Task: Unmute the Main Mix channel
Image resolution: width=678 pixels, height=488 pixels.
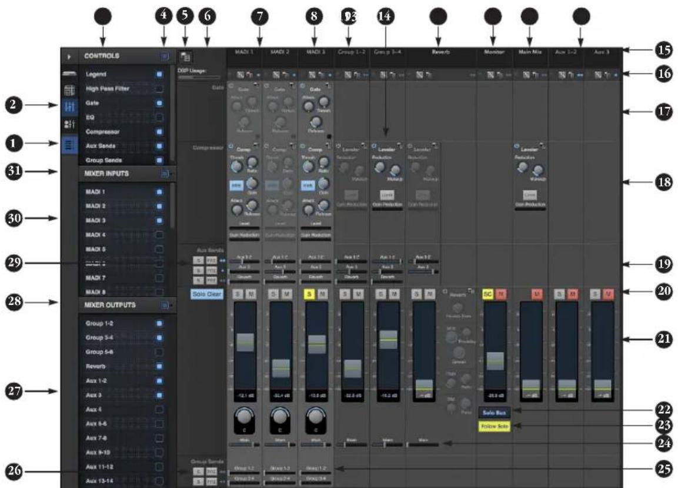Action: coord(537,294)
